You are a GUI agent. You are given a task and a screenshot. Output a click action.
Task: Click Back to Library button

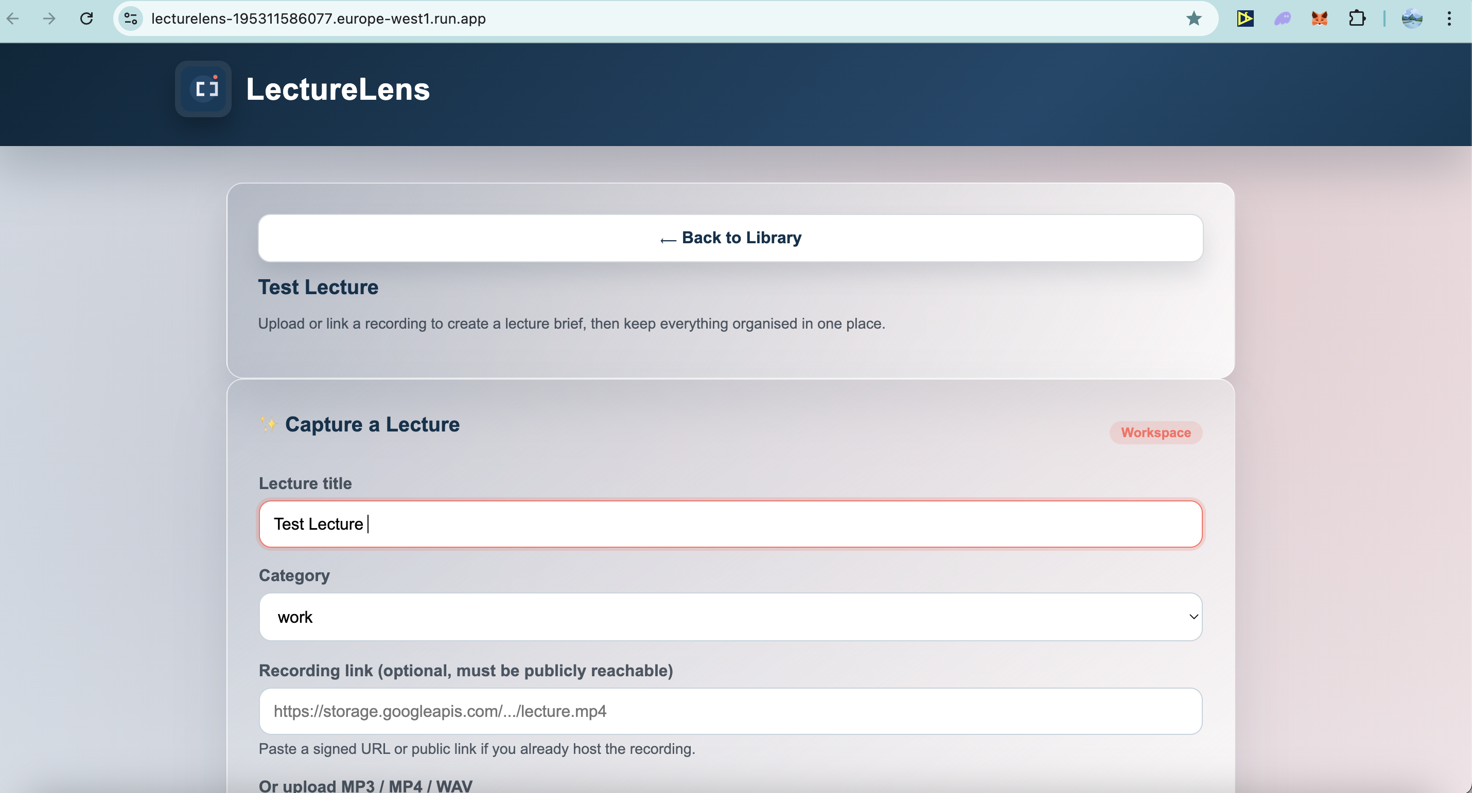pyautogui.click(x=730, y=238)
